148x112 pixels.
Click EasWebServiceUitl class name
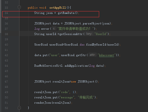pos(48,66)
